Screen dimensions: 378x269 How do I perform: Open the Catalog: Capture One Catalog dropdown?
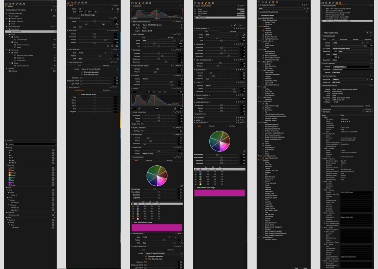coord(29,10)
